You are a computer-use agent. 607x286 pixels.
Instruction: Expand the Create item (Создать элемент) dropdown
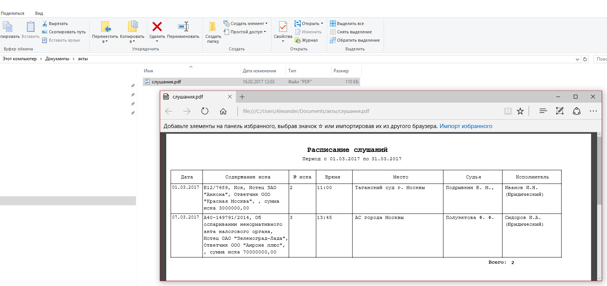(266, 23)
